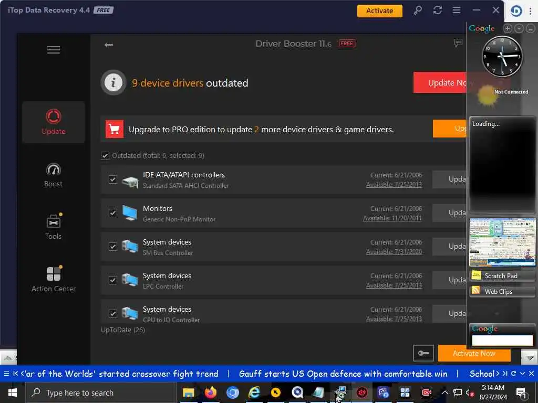This screenshot has width=538, height=403.
Task: Open the Web Clips gadget
Action: pos(502,292)
